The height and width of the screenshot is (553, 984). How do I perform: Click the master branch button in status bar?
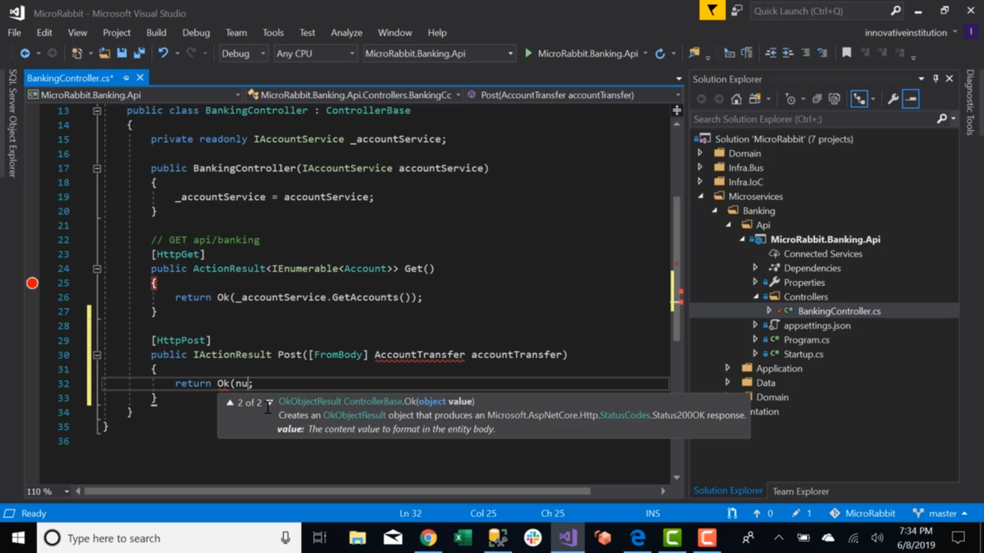941,513
